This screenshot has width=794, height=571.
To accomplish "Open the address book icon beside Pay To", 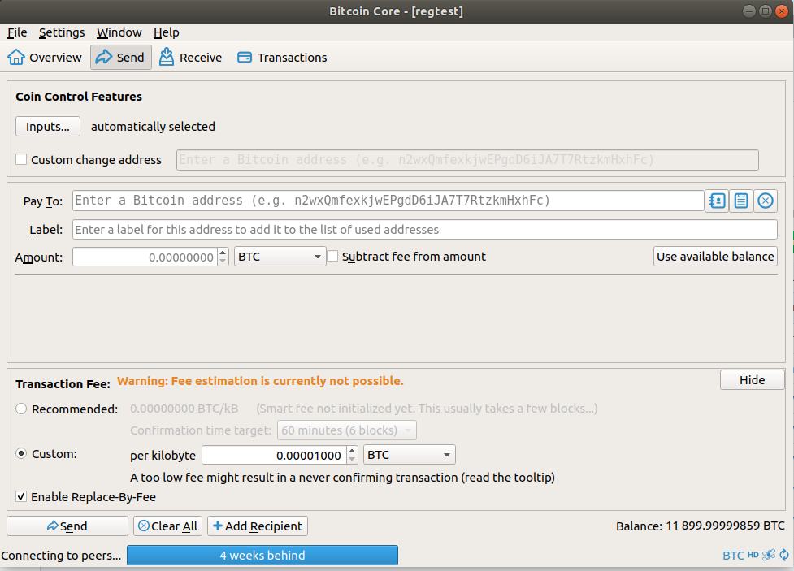I will pyautogui.click(x=717, y=201).
